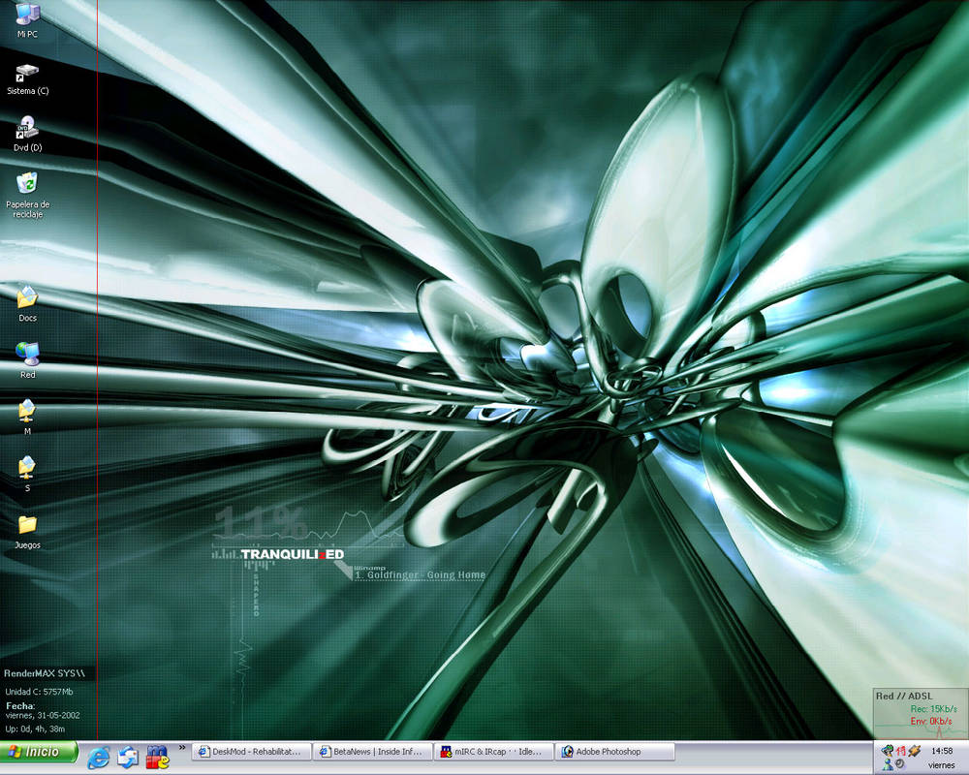This screenshot has height=775, width=969.
Task: Click the Fecha: label
Action: pos(20,706)
